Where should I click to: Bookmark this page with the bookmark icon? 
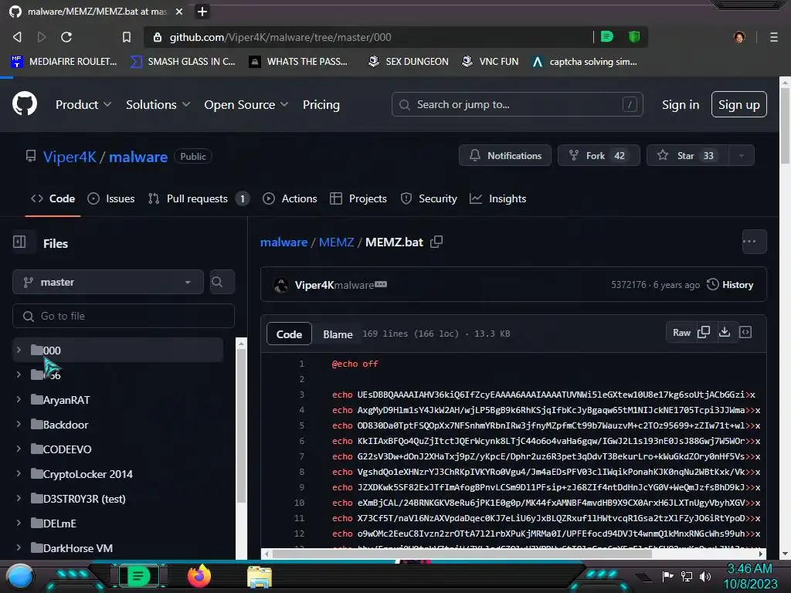[127, 37]
